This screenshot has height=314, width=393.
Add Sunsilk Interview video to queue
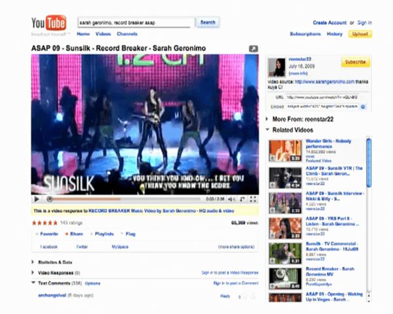pyautogui.click(x=272, y=210)
